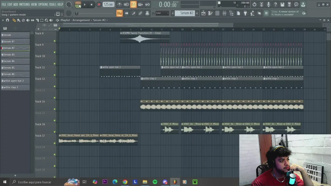Image resolution: width=331 pixels, height=186 pixels.
Task: Toggle multilink to controllers button
Action: point(147,13)
